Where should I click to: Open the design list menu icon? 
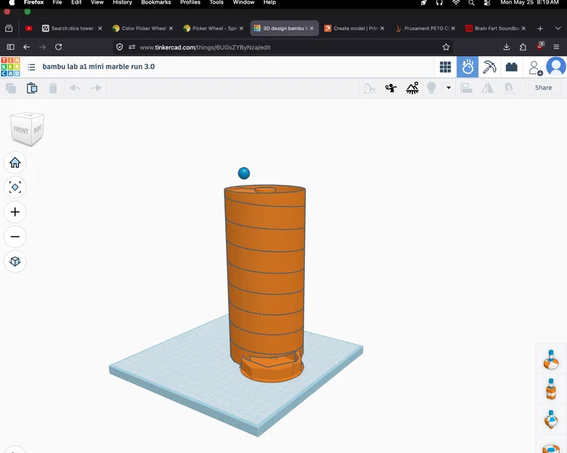tap(31, 67)
